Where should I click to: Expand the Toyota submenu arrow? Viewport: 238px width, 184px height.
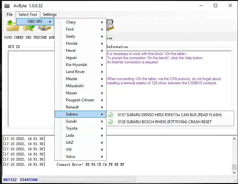(x=102, y=128)
